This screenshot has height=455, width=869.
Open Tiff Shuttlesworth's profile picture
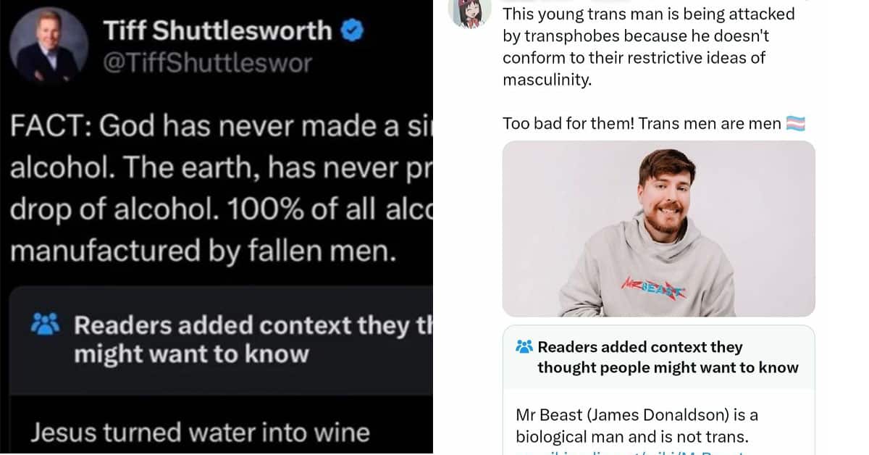[x=49, y=46]
